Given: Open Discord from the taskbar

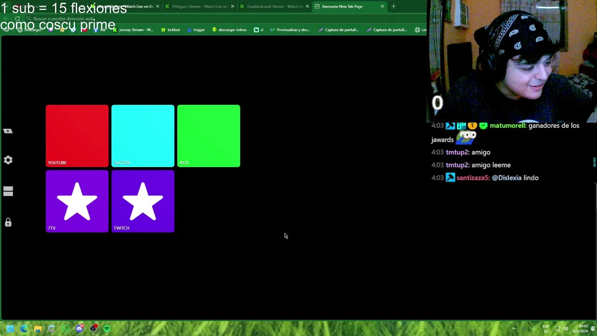Looking at the screenshot, I should pos(79,329).
